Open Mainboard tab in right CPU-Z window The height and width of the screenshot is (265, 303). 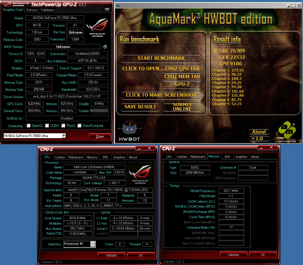coord(198,157)
